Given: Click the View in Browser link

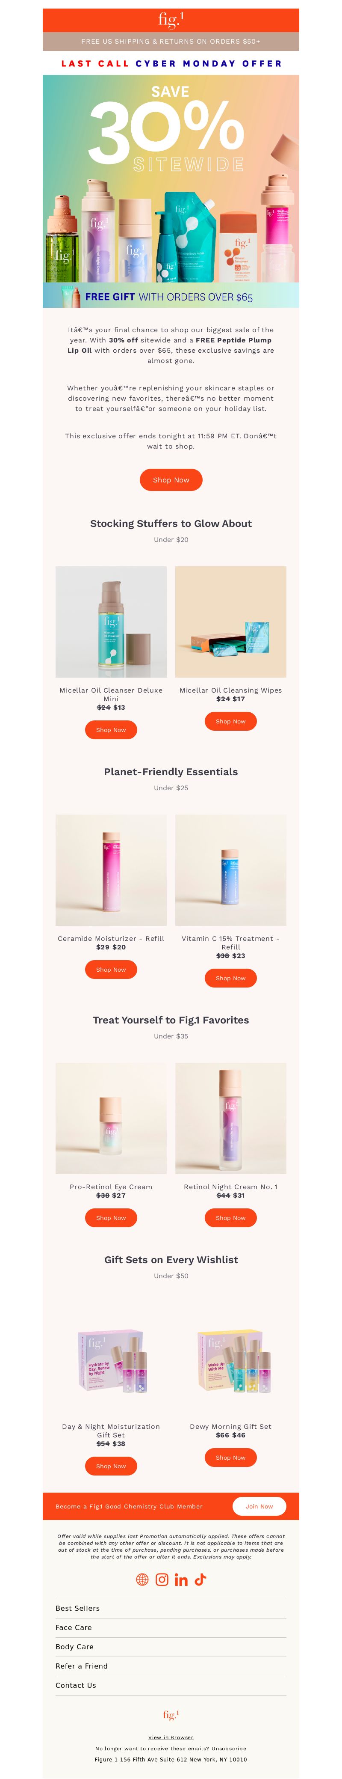Looking at the screenshot, I should [171, 1737].
